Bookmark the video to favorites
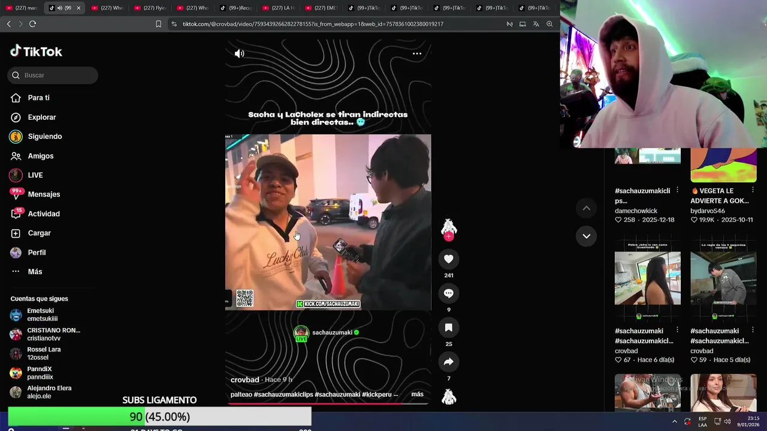The height and width of the screenshot is (431, 767). [x=449, y=327]
